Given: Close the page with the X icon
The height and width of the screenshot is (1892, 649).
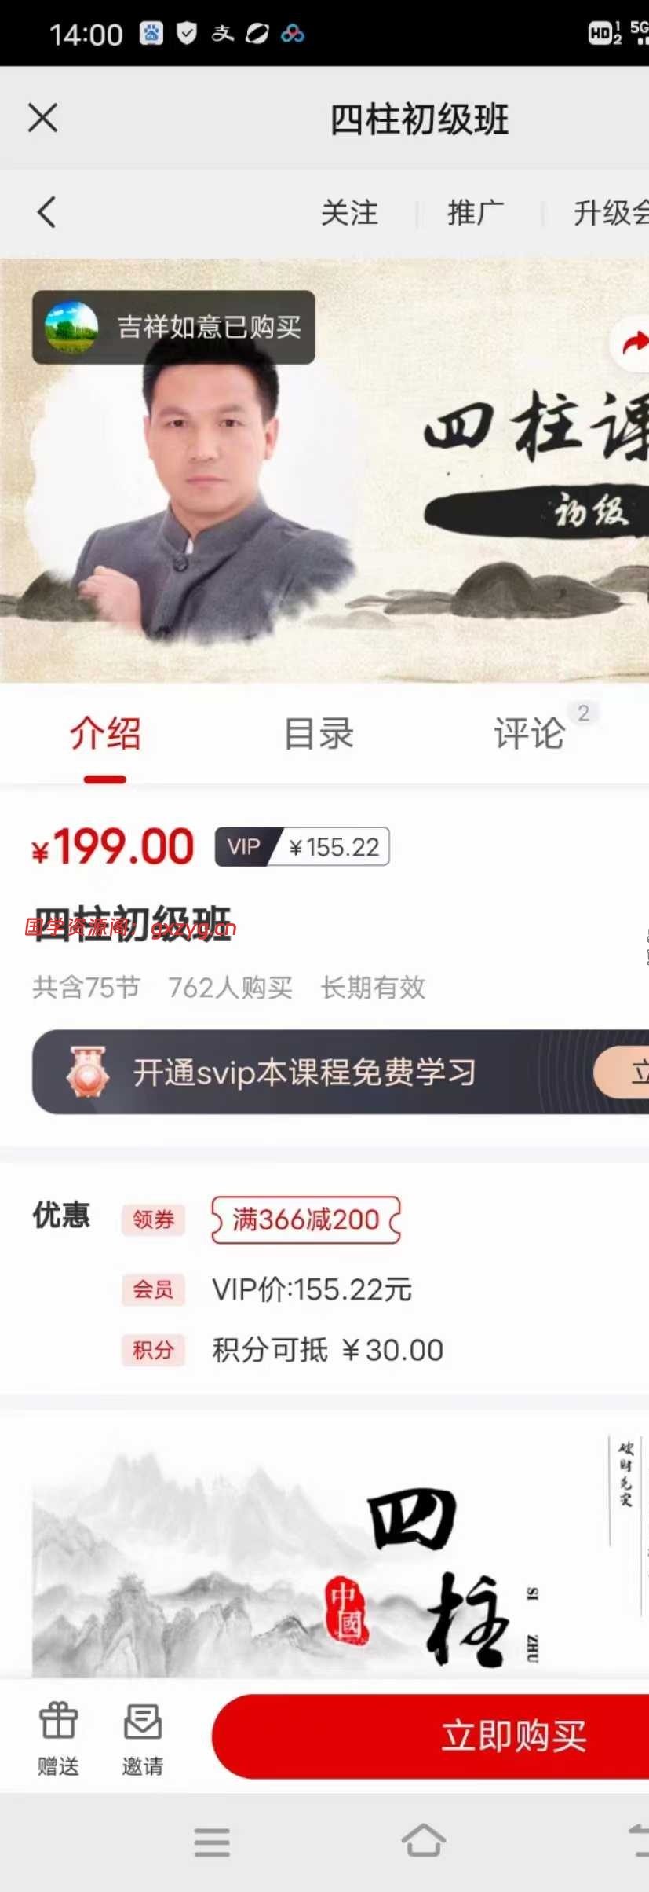Looking at the screenshot, I should pos(43,119).
